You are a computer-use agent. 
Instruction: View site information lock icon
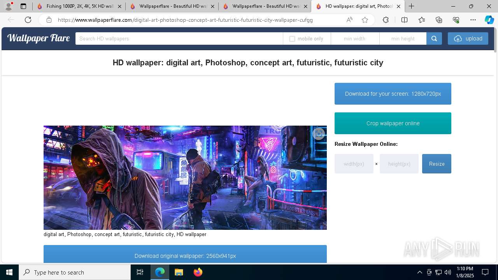pyautogui.click(x=49, y=20)
